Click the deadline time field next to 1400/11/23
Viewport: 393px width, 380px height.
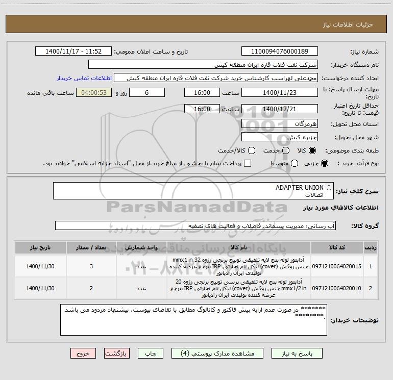[x=202, y=92]
